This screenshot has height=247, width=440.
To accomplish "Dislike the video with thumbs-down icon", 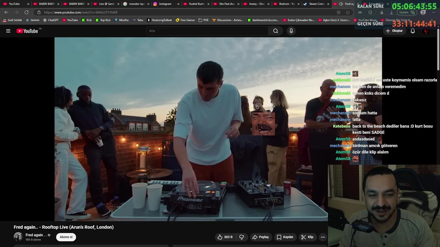I will pos(242,237).
